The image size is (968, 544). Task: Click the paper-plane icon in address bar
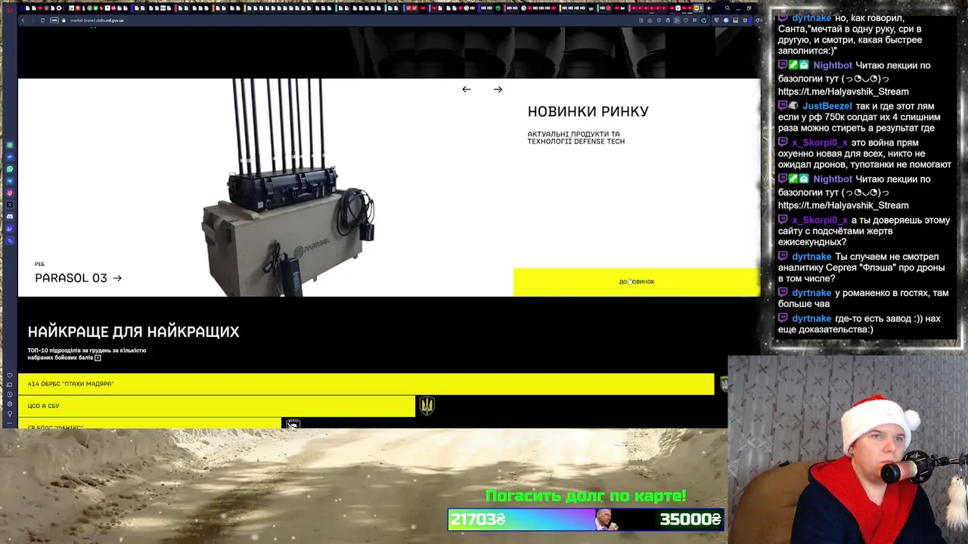pos(677,20)
